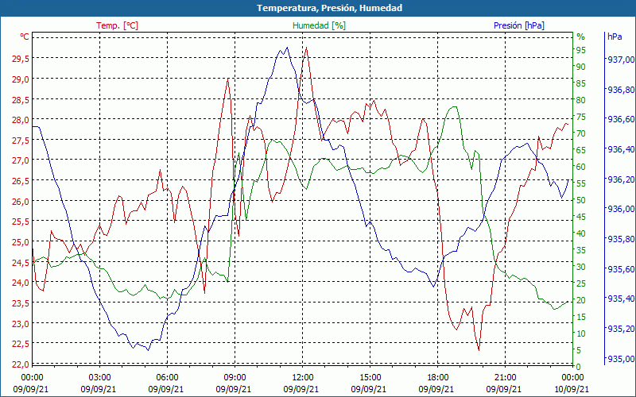The width and height of the screenshot is (636, 397).
Task: Click the '28,0' temperature axis value
Action: [x=21, y=120]
